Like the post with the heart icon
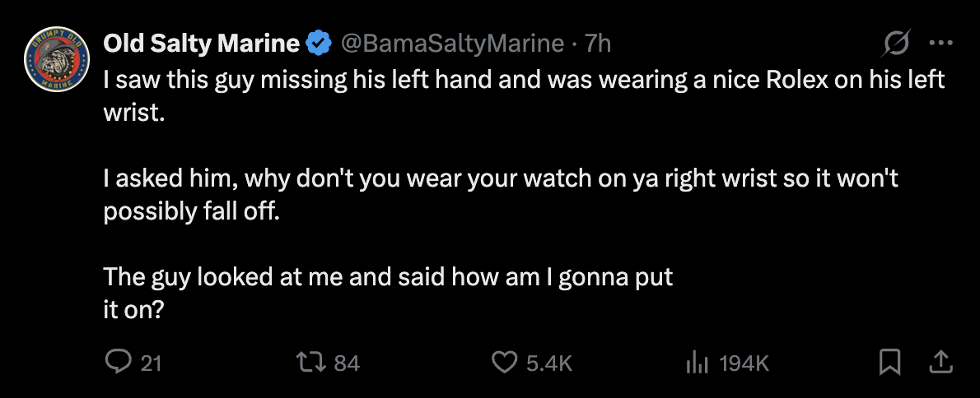The height and width of the screenshot is (398, 980). [504, 362]
